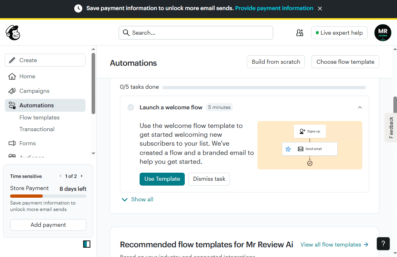
Task: Click the Create button
Action: tap(45, 60)
